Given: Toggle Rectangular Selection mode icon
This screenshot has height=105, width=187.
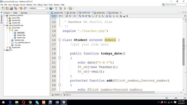Looking at the screenshot, I should tap(92, 16).
